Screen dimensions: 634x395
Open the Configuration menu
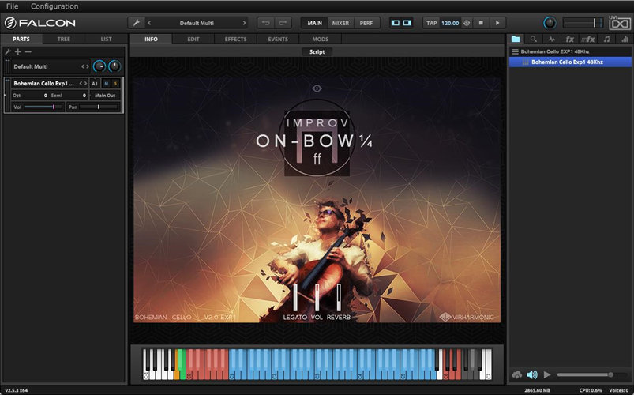[x=54, y=6]
